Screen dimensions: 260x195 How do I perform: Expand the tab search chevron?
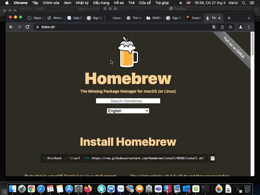[249, 18]
